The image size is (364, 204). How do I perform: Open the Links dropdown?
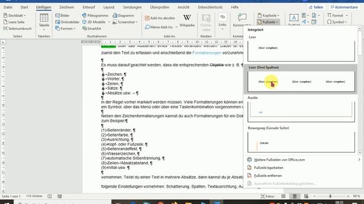pyautogui.click(x=222, y=22)
